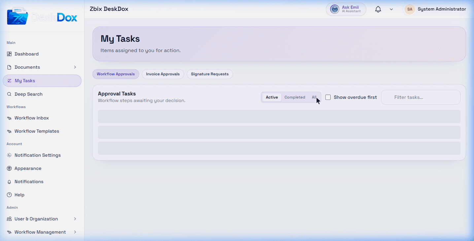
Task: Click the Filter tasks input field
Action: [421, 97]
